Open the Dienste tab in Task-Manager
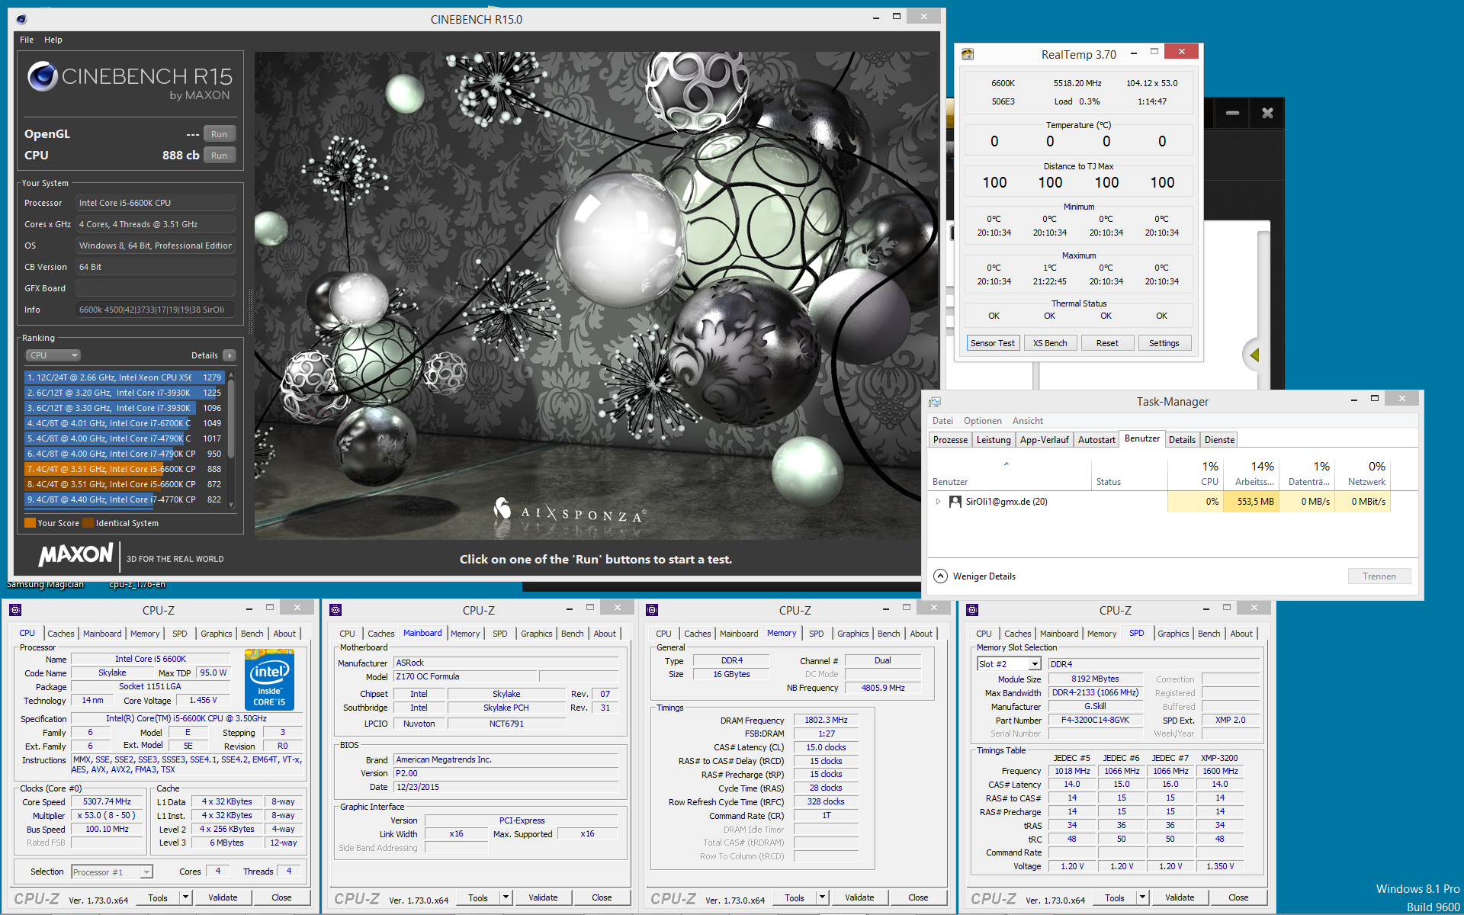Image resolution: width=1464 pixels, height=915 pixels. click(1219, 440)
